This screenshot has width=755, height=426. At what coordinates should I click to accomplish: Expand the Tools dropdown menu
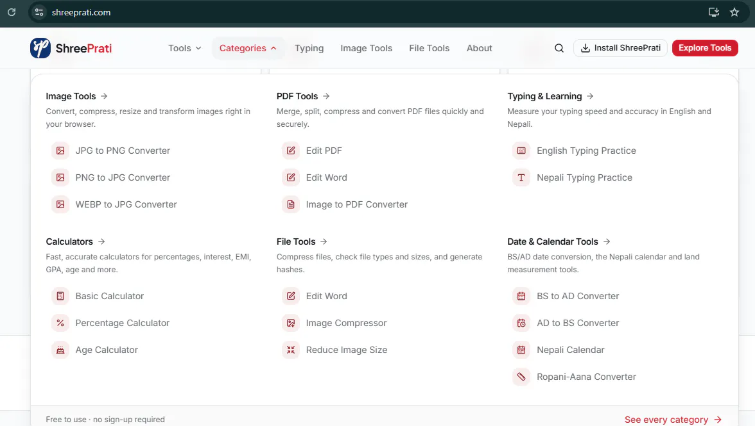pos(184,48)
